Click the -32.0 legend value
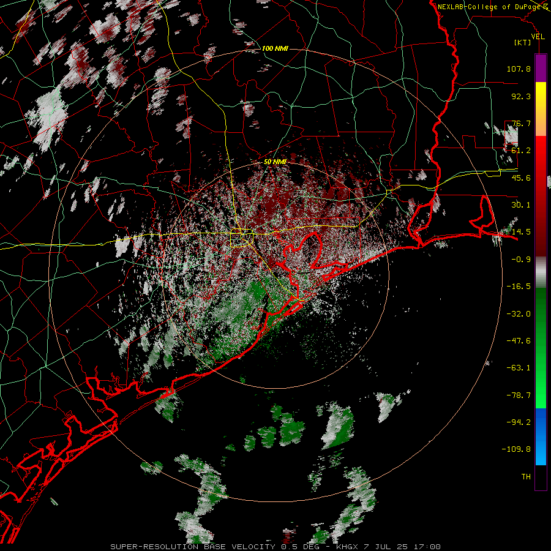 point(519,314)
